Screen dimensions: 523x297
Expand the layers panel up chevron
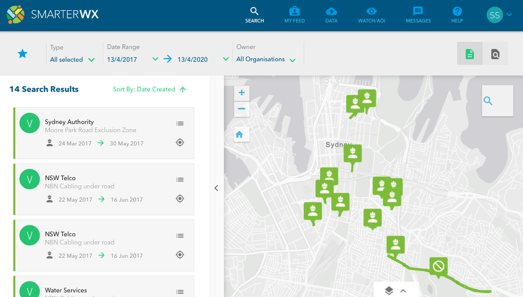click(403, 291)
